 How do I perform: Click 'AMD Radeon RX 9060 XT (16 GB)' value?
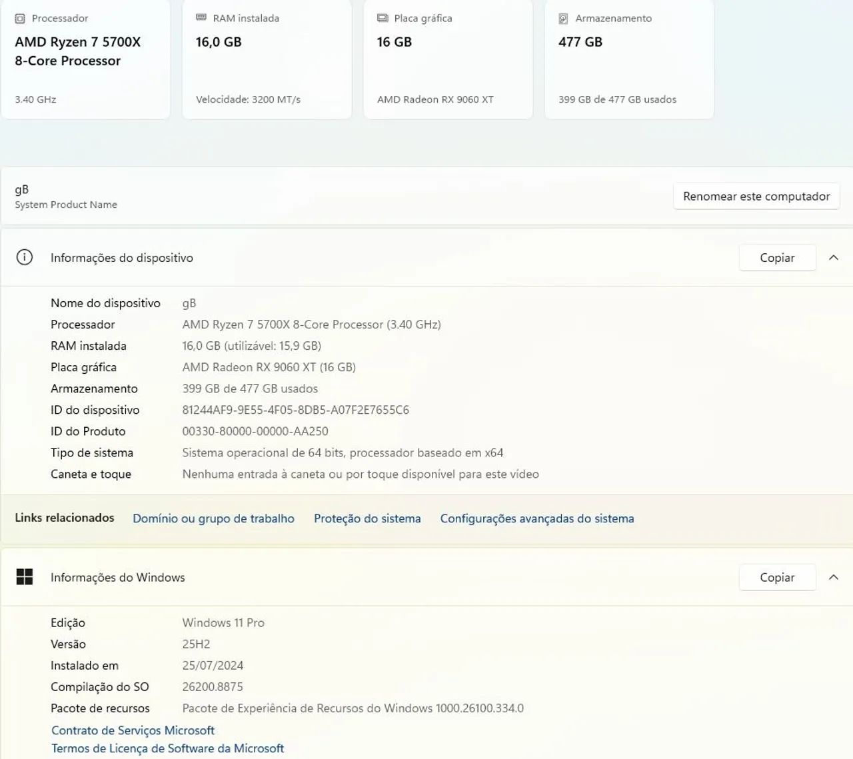tap(269, 367)
